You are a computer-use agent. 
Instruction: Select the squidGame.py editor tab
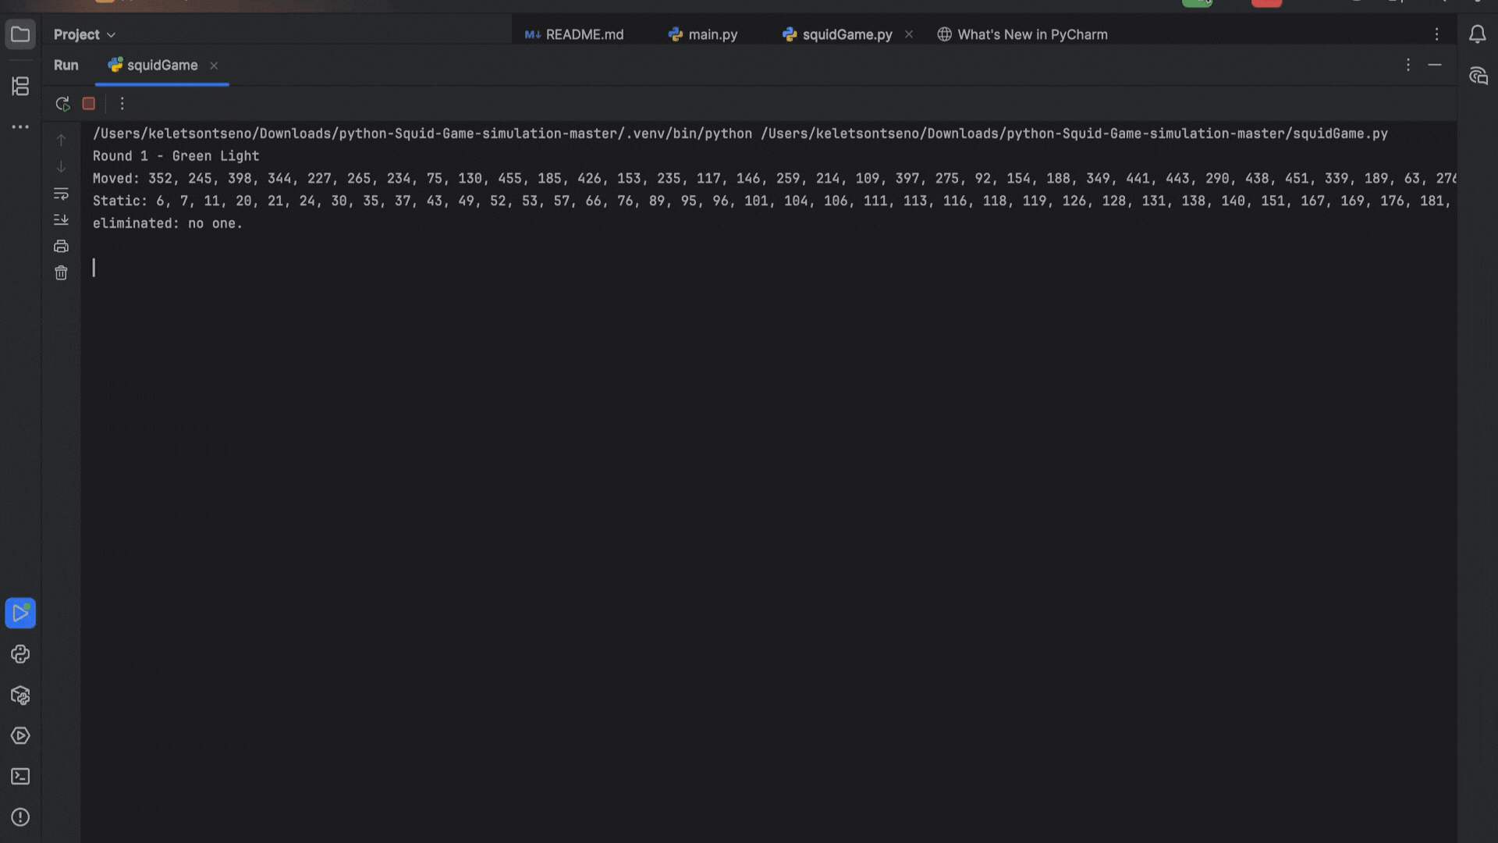[x=837, y=34]
